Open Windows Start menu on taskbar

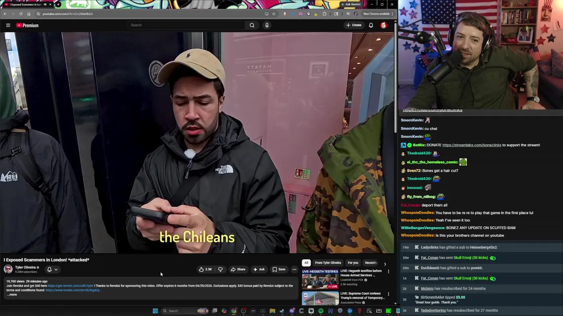coord(155,311)
